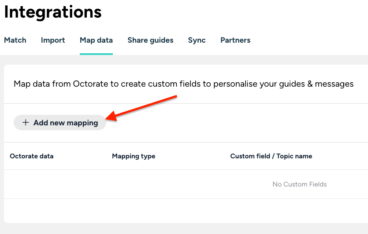Click the Mapping type column header
The image size is (368, 234).
(x=134, y=156)
